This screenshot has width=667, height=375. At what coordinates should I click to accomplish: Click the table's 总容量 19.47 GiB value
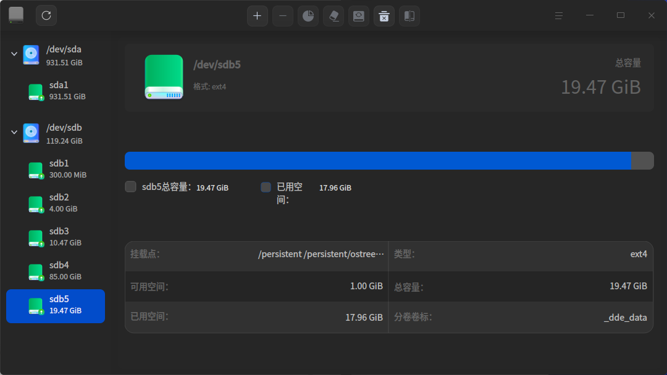pos(628,286)
